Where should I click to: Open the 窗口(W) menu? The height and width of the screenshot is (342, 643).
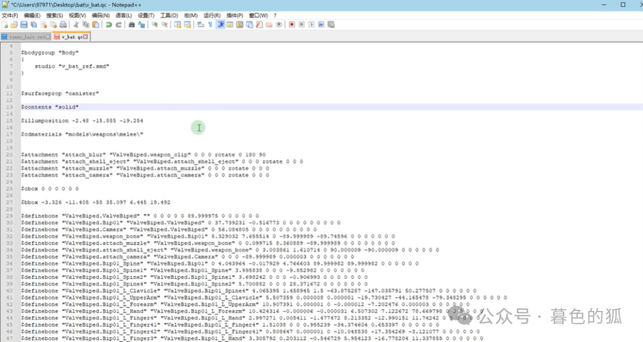pyautogui.click(x=258, y=15)
